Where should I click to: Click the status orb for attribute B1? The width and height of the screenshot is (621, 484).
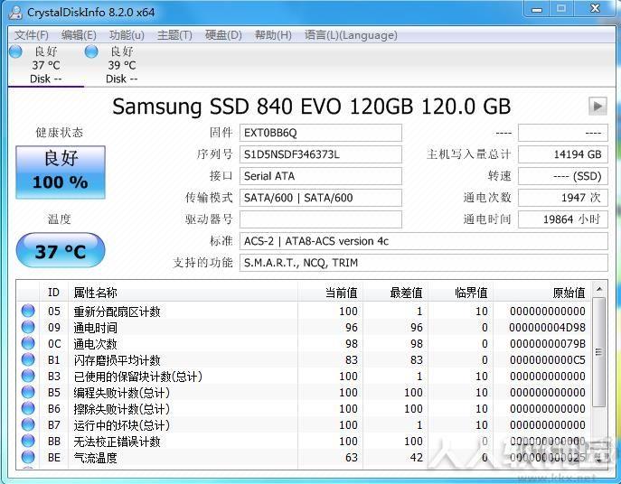(28, 359)
